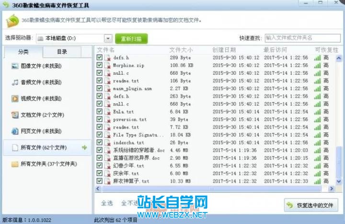Click the document files category icon
Image resolution: width=345 pixels, height=224 pixels.
point(15,115)
